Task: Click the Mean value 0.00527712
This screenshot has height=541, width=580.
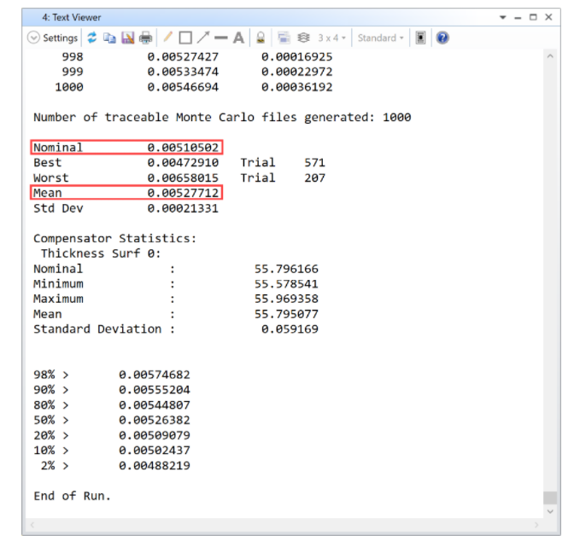Action: [183, 193]
